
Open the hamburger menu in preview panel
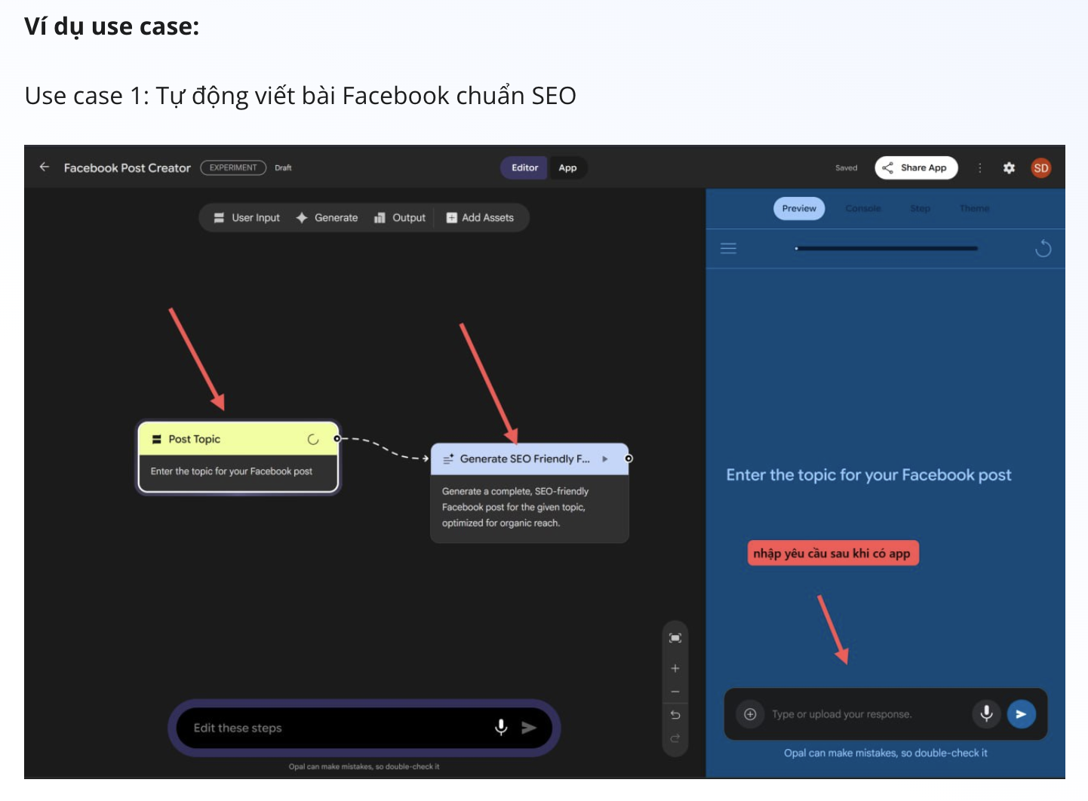pyautogui.click(x=728, y=248)
